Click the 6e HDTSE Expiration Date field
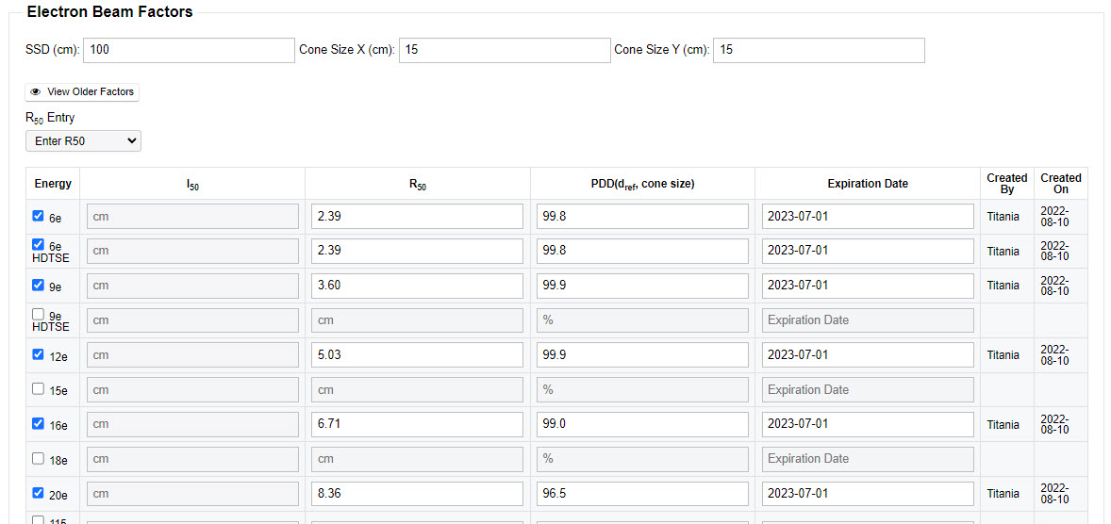1111x524 pixels. click(x=868, y=251)
